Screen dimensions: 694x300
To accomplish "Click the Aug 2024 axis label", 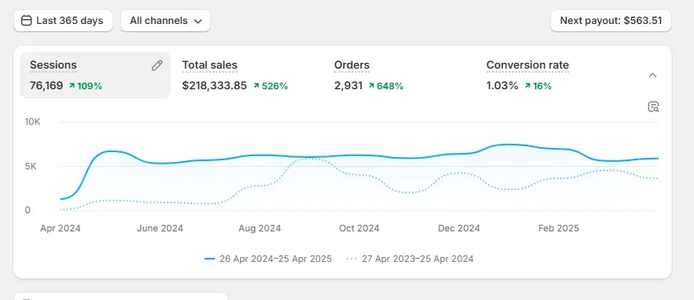I will point(260,229).
